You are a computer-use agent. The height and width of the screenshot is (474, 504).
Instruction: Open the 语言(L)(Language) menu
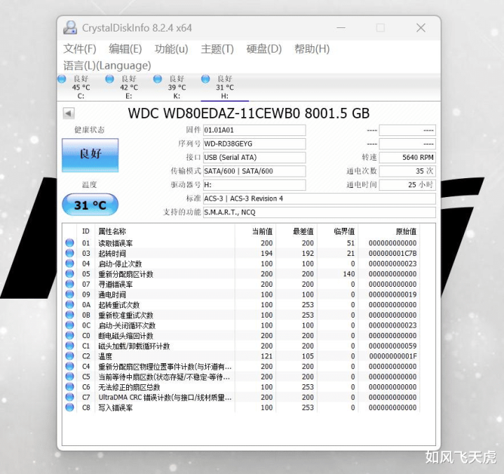coord(107,66)
